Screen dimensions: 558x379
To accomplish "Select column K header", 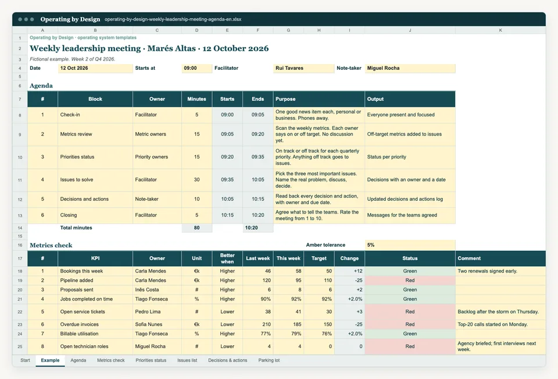I will coord(500,30).
